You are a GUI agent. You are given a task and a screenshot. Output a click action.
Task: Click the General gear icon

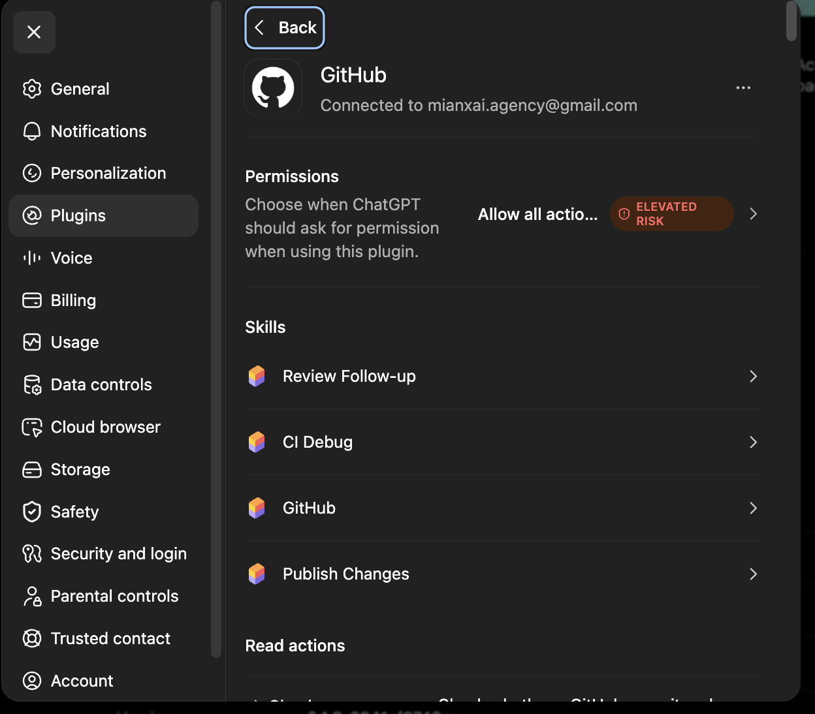tap(32, 89)
